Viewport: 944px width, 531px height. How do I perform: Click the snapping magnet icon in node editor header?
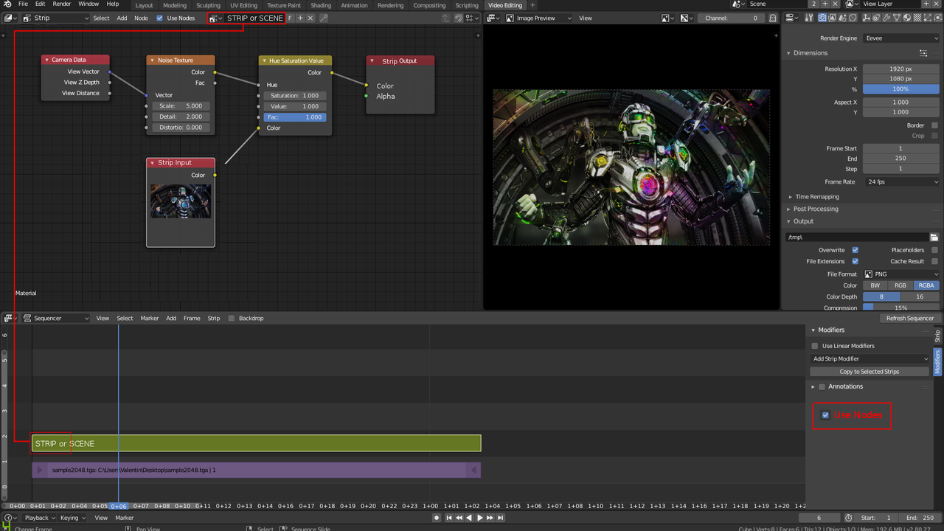pyautogui.click(x=459, y=18)
